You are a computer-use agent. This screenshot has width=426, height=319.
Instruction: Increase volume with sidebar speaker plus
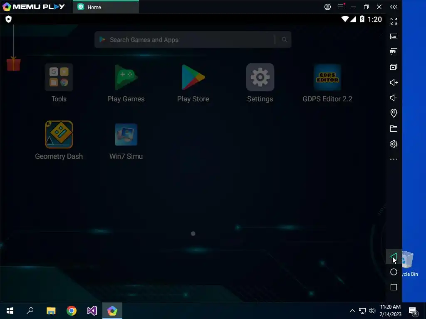pyautogui.click(x=394, y=83)
